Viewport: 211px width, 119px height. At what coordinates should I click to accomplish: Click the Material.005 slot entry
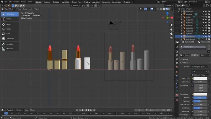tap(193, 47)
